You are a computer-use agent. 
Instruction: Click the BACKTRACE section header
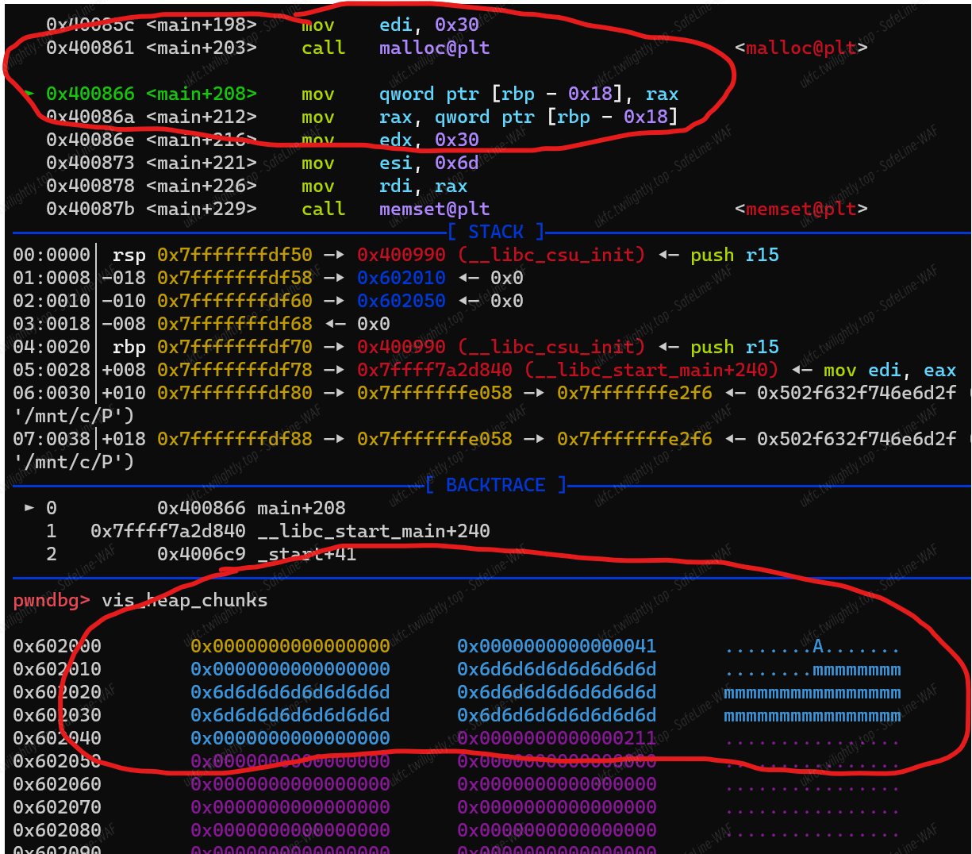point(496,485)
